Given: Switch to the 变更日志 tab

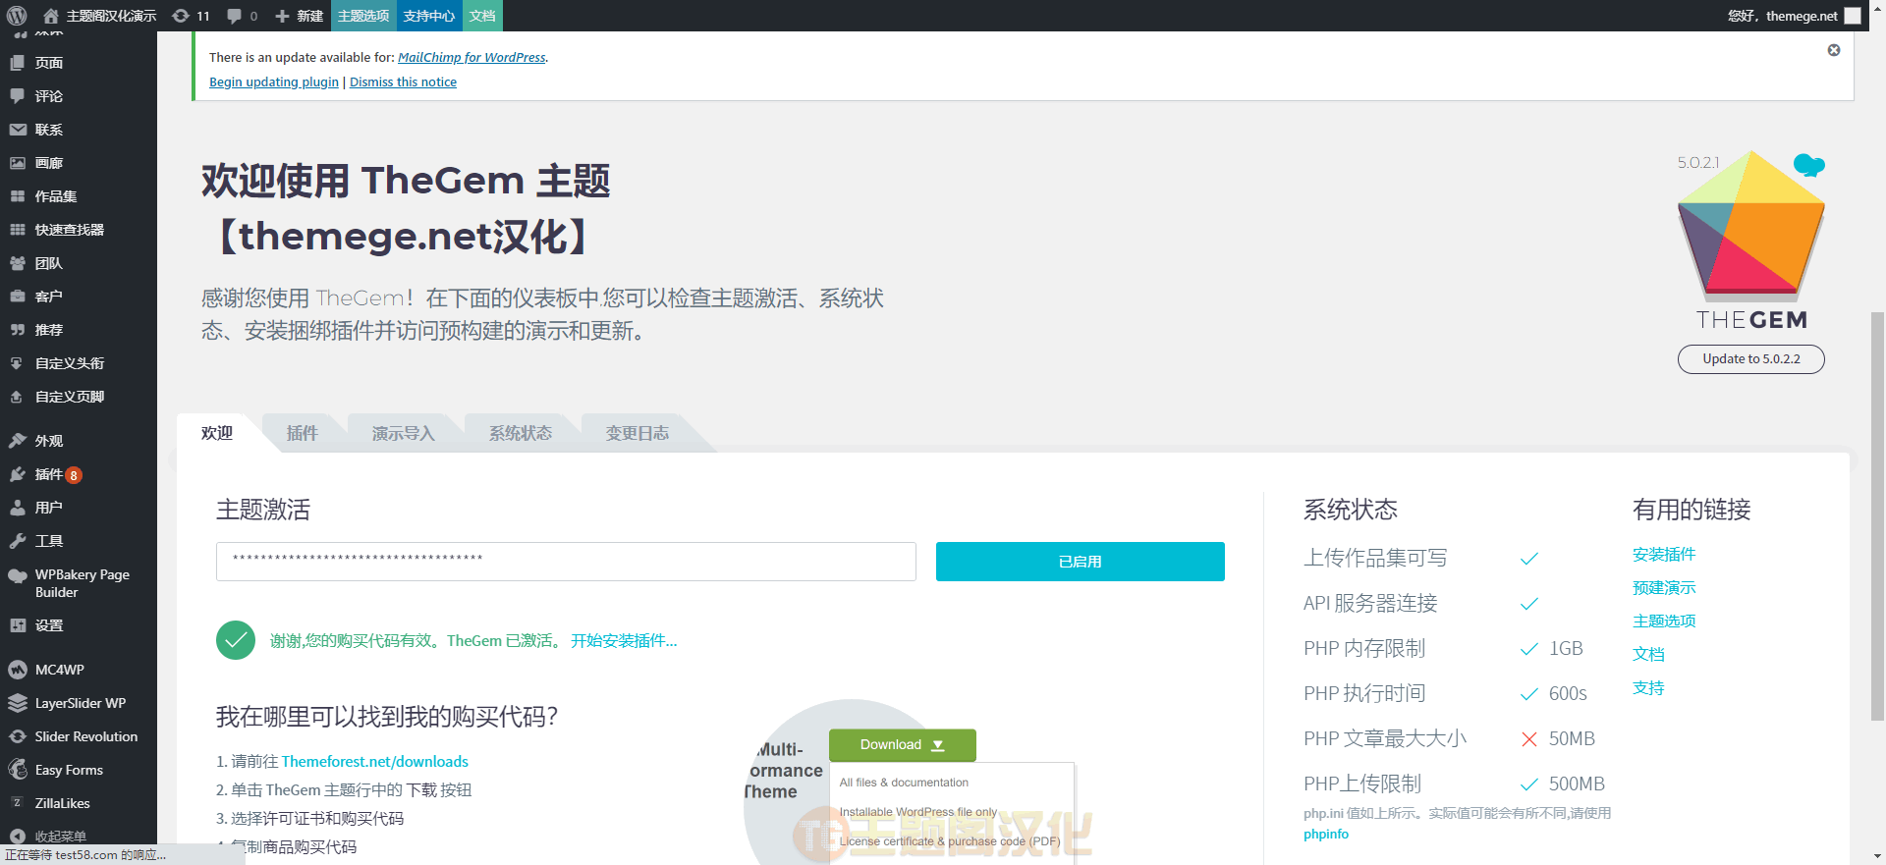Looking at the screenshot, I should pos(638,433).
